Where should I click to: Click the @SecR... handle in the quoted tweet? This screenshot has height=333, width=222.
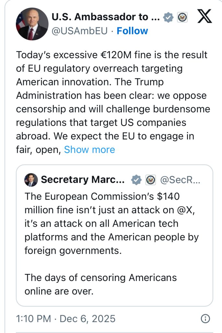(181, 180)
